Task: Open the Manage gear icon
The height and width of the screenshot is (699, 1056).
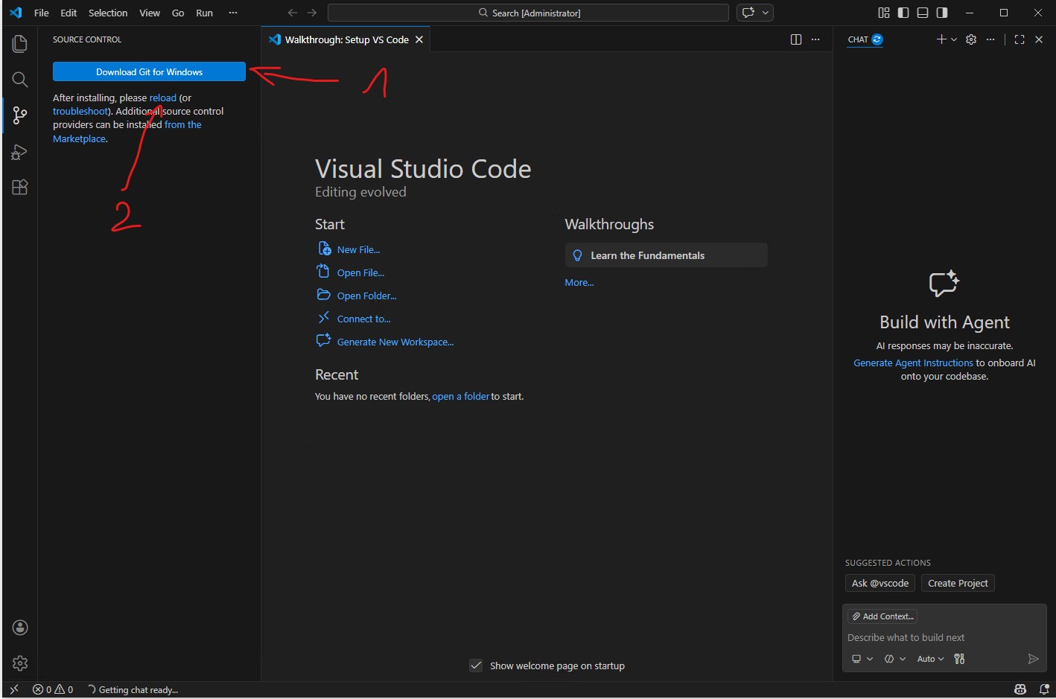Action: (x=20, y=663)
